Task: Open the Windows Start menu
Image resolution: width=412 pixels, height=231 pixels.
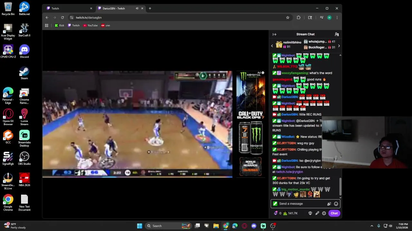Action: point(139,226)
